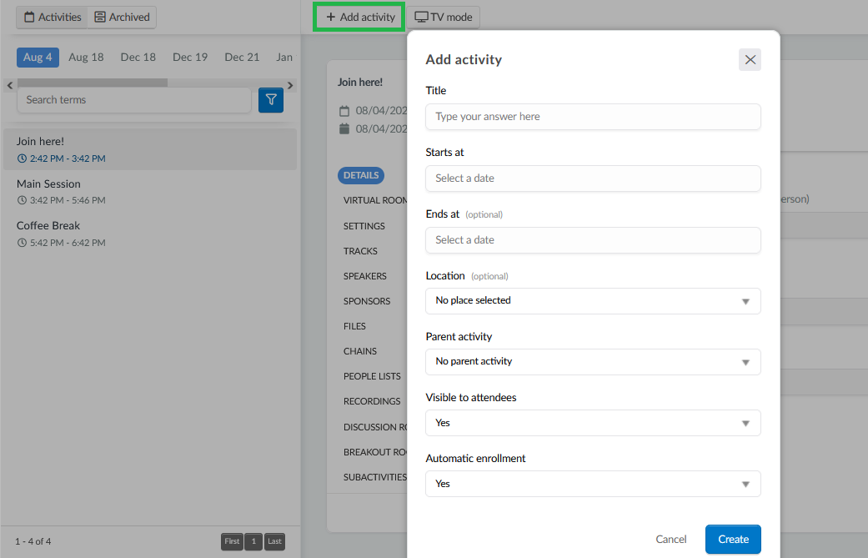
Task: Click the Ends at date field
Action: click(593, 240)
